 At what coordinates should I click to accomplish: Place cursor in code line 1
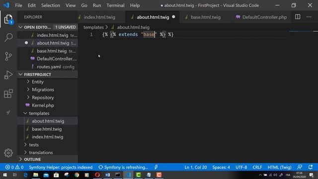138,34
